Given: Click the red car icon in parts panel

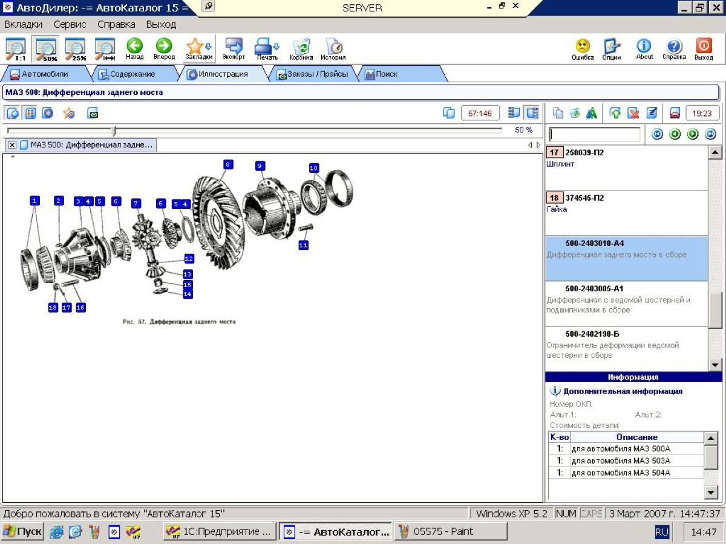Looking at the screenshot, I should [x=675, y=113].
